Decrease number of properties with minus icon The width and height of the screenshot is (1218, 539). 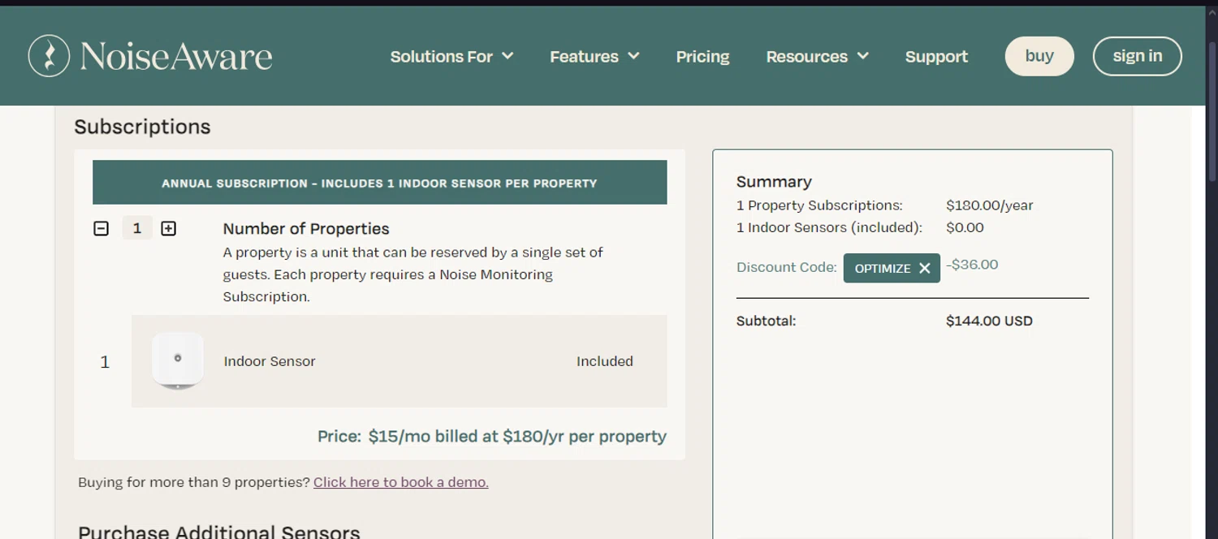click(x=101, y=229)
